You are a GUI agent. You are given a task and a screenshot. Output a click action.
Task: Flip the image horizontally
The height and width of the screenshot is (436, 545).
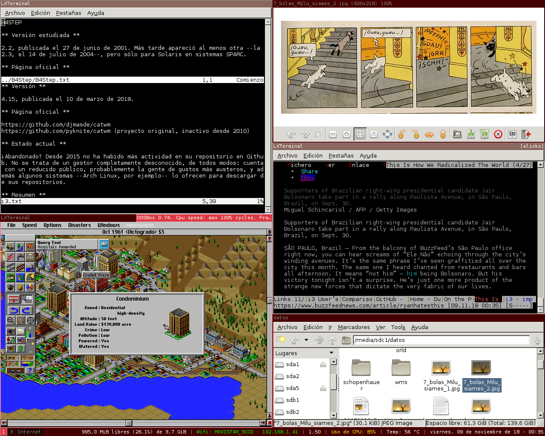(x=429, y=135)
